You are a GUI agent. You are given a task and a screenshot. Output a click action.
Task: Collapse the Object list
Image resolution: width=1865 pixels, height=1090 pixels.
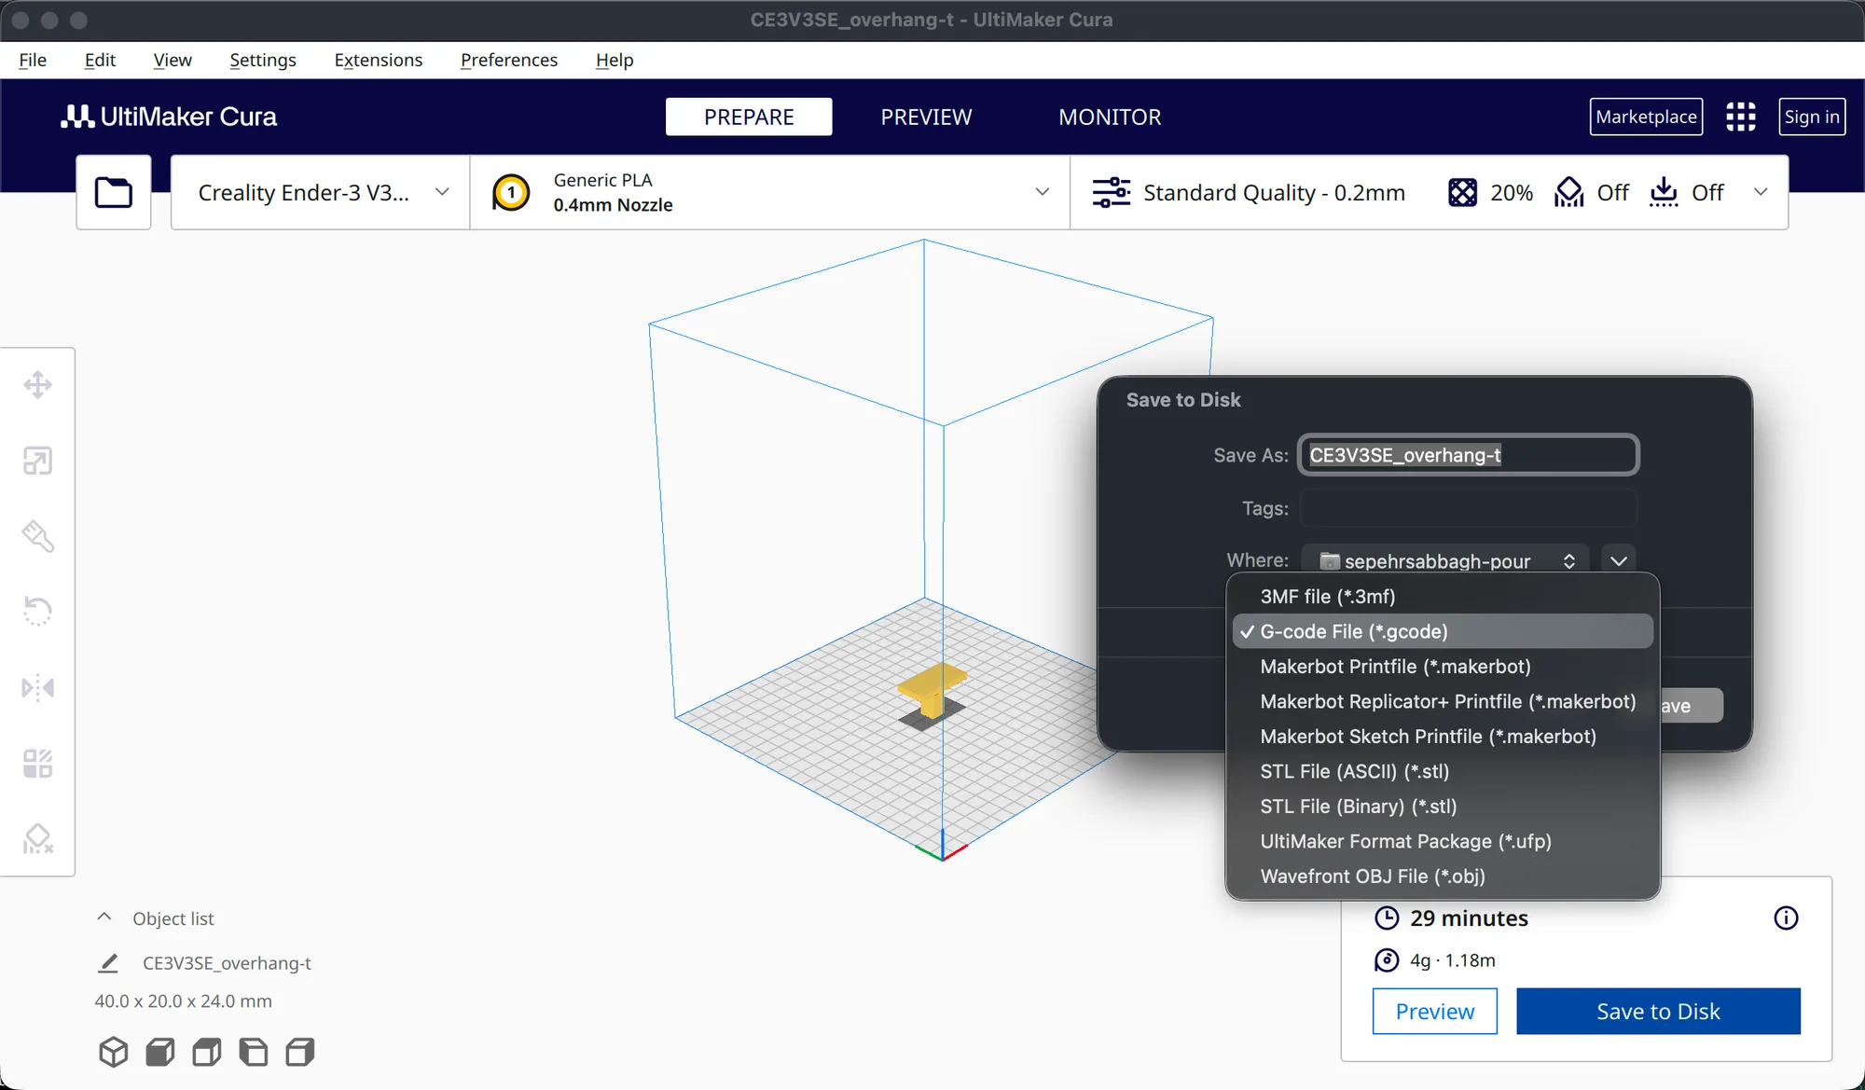pyautogui.click(x=104, y=918)
